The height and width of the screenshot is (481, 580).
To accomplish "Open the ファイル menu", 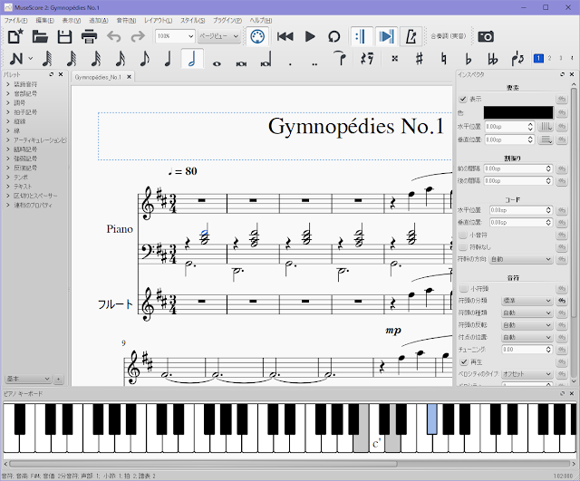I will [x=15, y=20].
